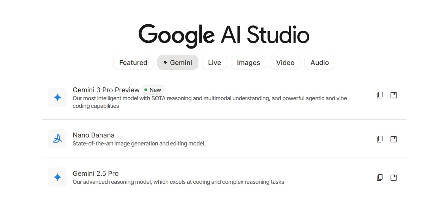The image size is (433, 221).
Task: Open the Live tab
Action: pyautogui.click(x=214, y=63)
